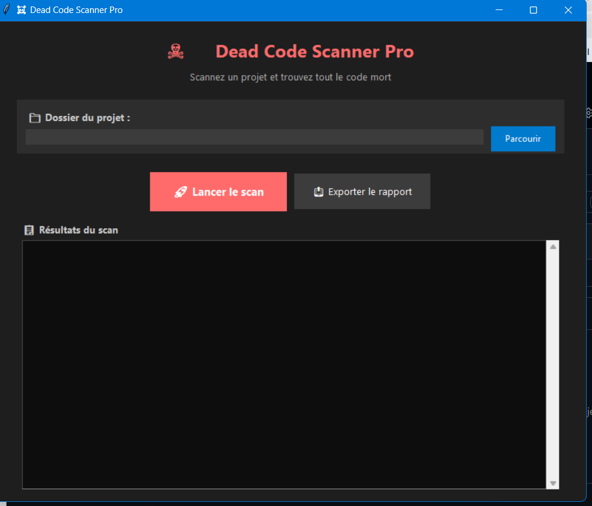Viewport: 592px width, 506px height.
Task: Click the window title Dead Code Scanner Pro
Action: click(76, 10)
